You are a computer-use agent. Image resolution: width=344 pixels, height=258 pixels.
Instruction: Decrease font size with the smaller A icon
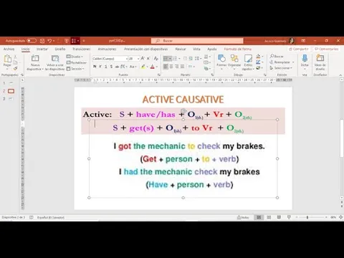[x=148, y=58]
